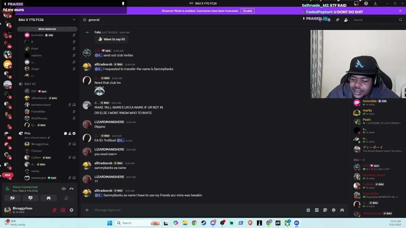Click the raccoon emoji in chat

(x=100, y=91)
